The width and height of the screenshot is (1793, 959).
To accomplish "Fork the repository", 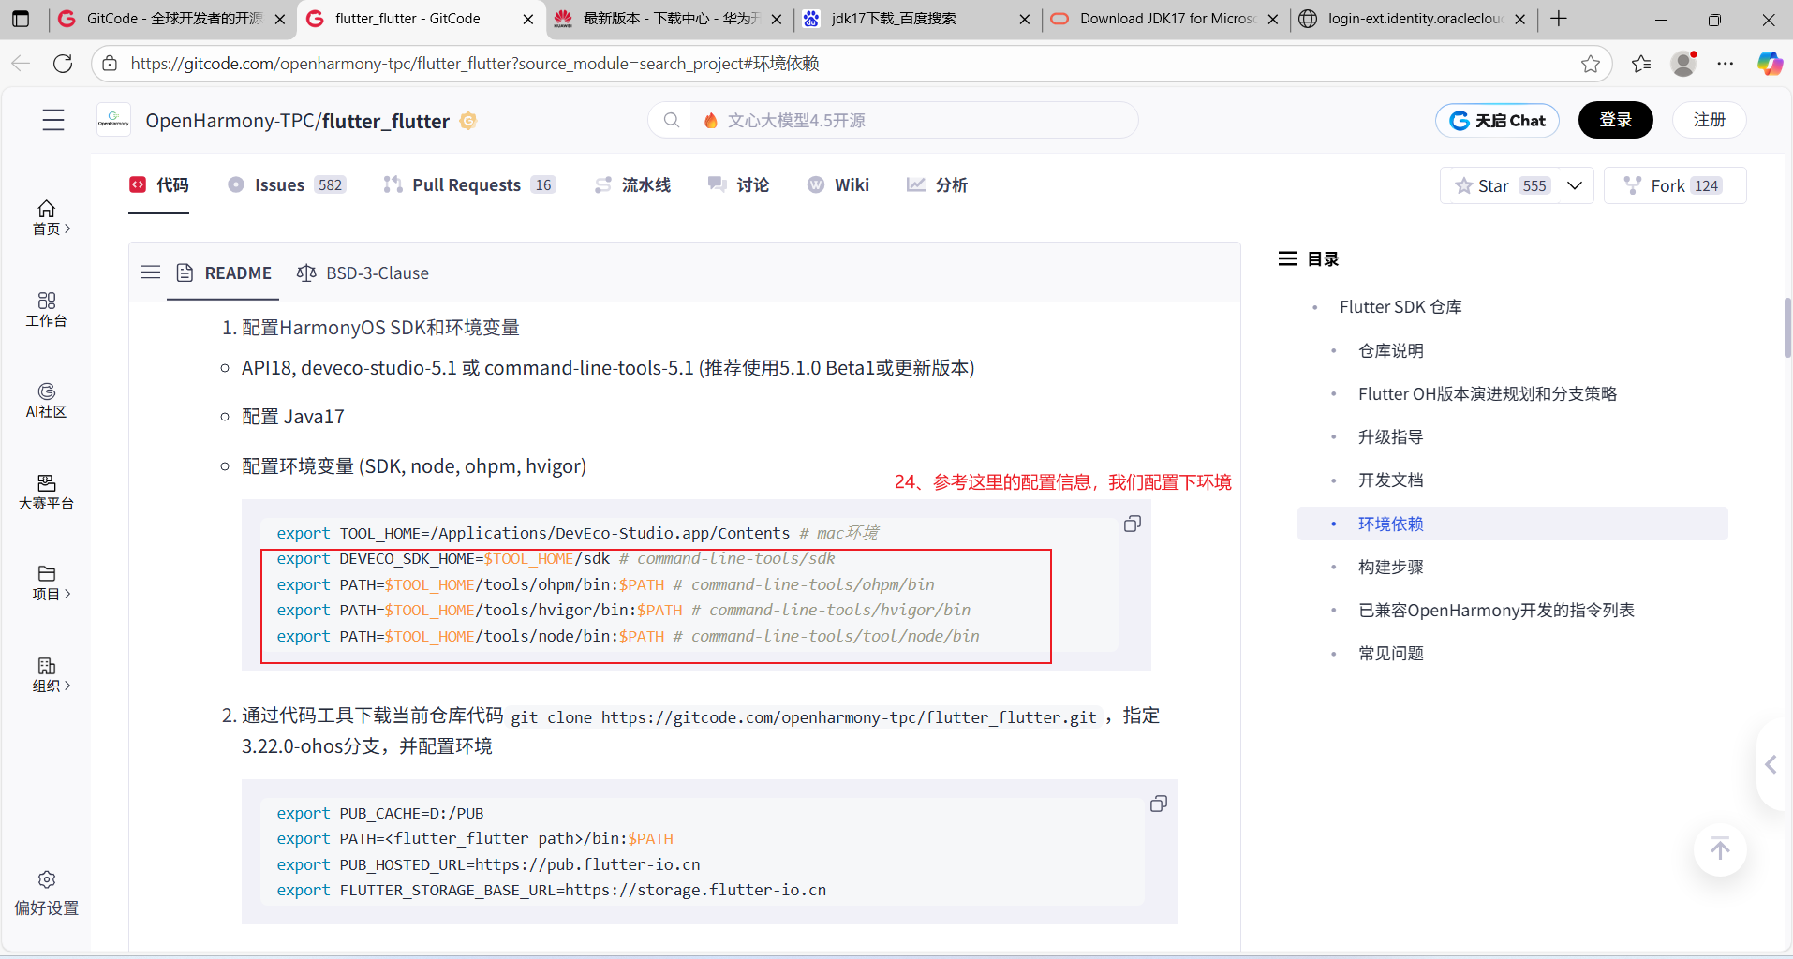I will coord(1675,185).
